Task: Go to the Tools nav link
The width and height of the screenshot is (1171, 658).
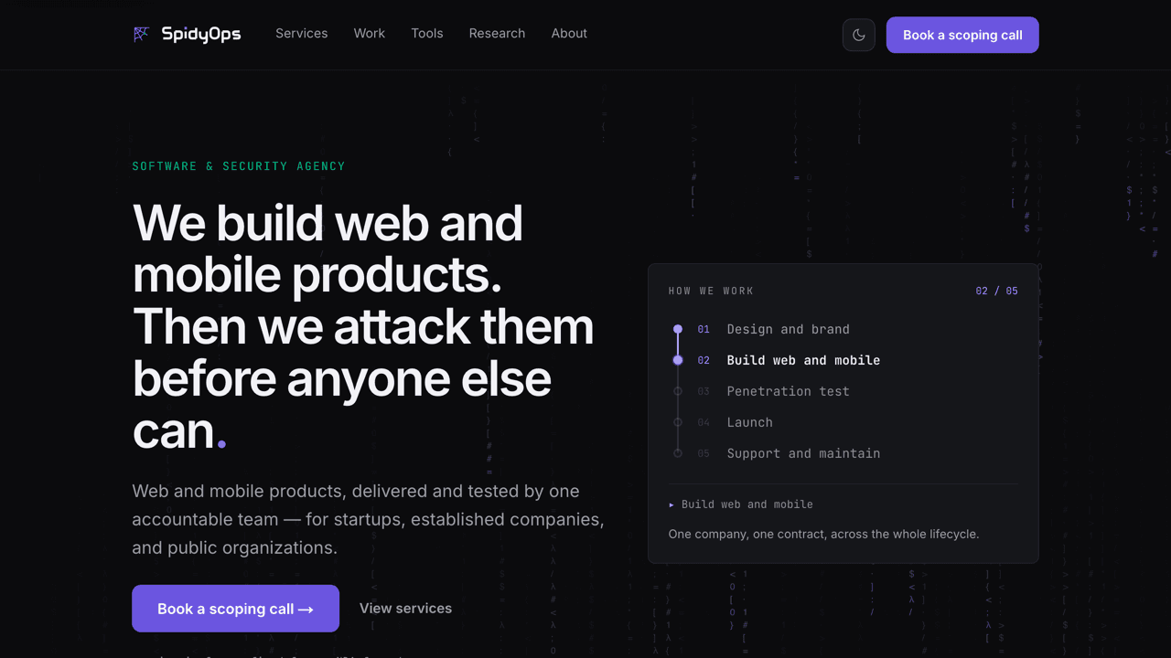Action: click(427, 33)
